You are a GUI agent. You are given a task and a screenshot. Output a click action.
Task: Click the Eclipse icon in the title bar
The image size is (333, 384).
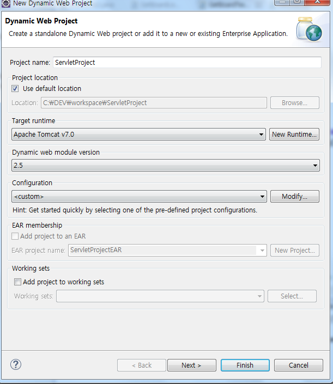(x=6, y=3)
